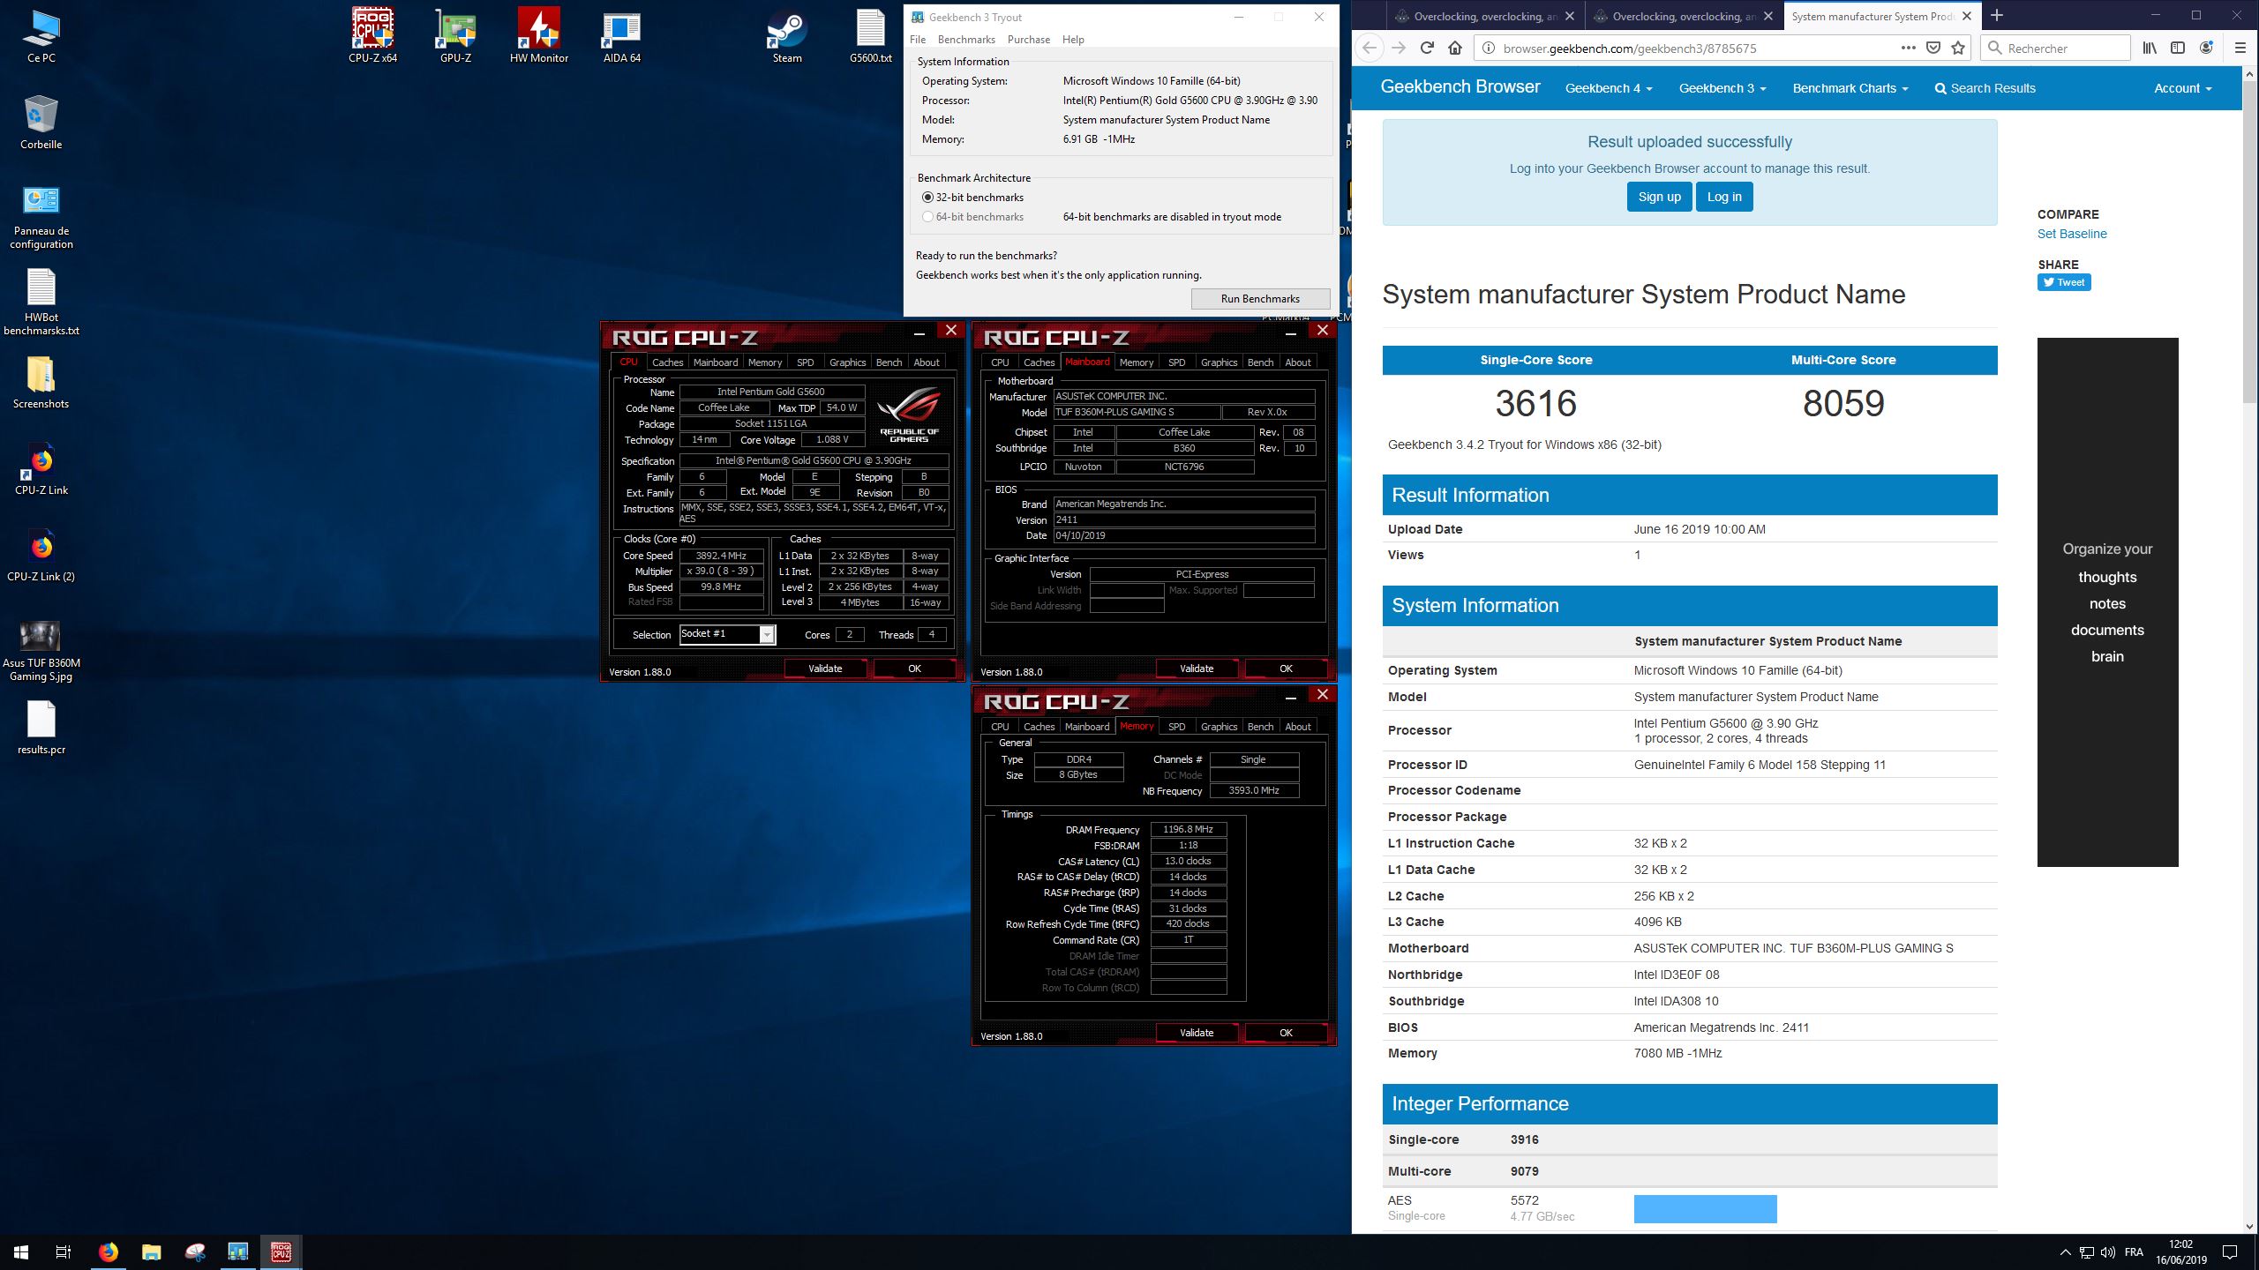Click OK in the Memory CPU-Z window

pos(1286,1033)
